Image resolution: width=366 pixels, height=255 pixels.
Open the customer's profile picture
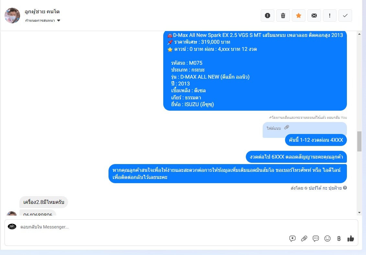(x=12, y=16)
